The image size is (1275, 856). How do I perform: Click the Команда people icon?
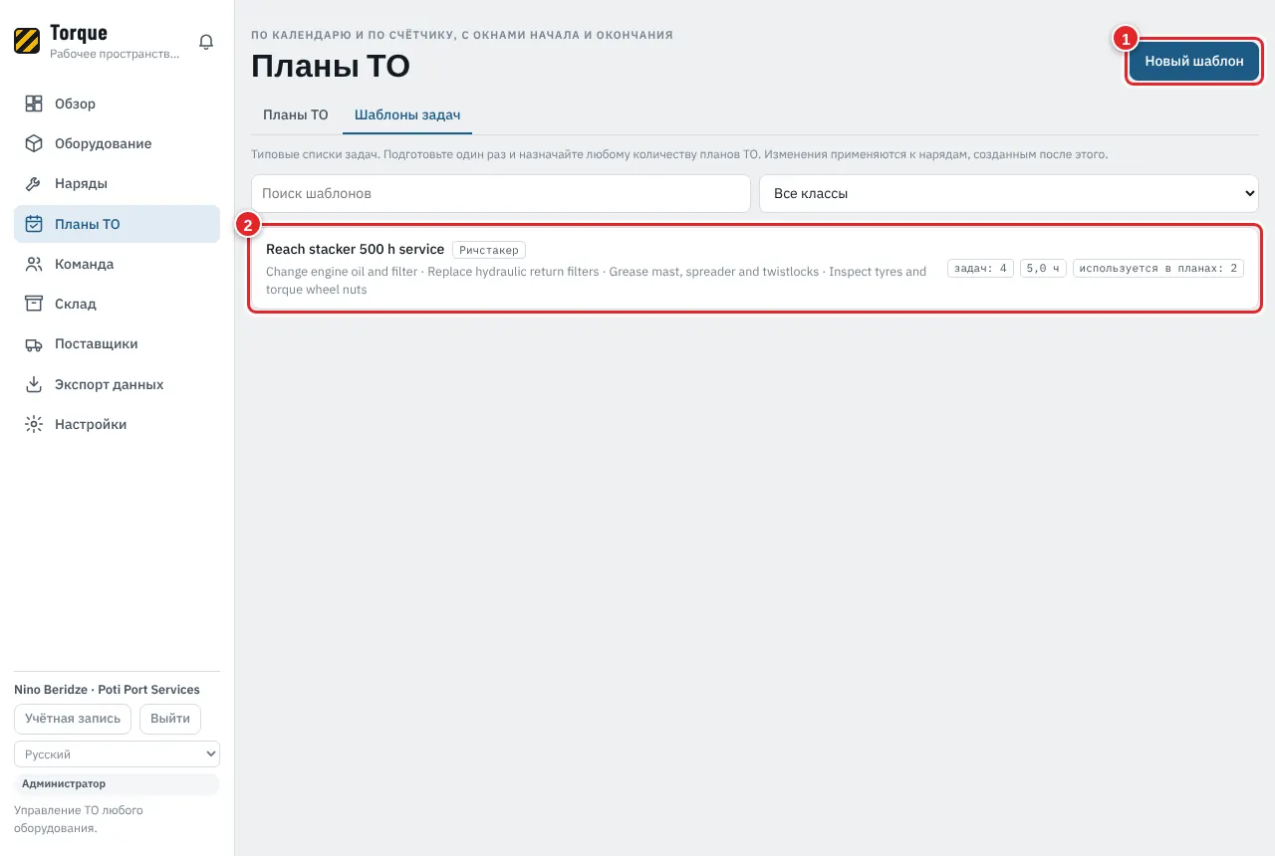(x=34, y=264)
